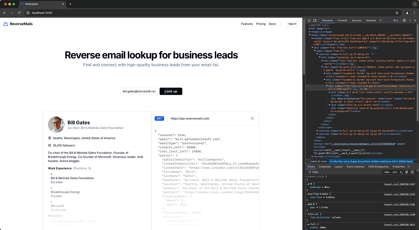Open DevTools settings gear
Screen dimensions: 419x230
404,20
